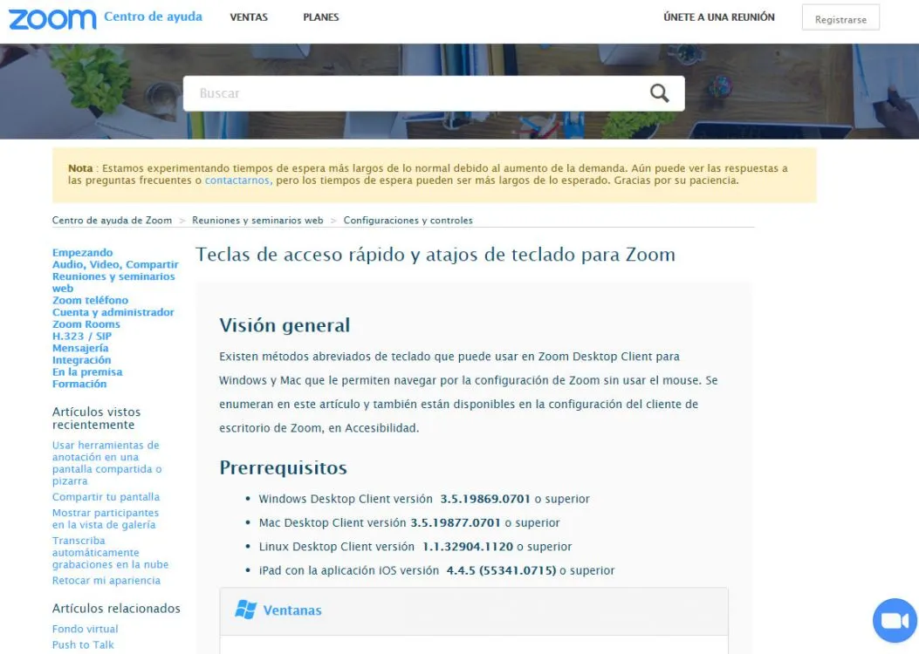Go to Centro de ayuda de Zoom breadcrumb
This screenshot has width=919, height=654.
pyautogui.click(x=112, y=220)
